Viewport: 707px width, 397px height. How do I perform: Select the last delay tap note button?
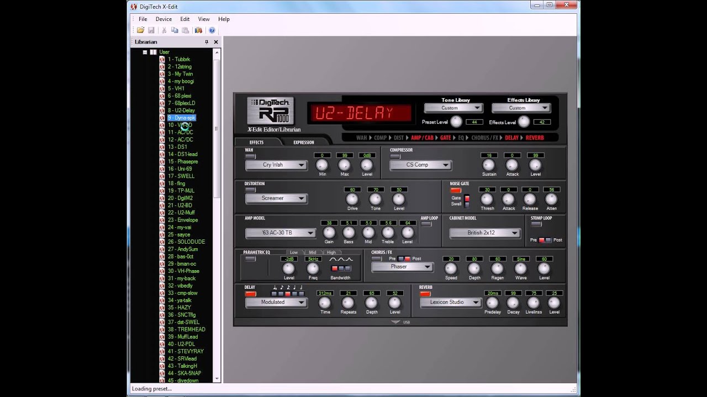[x=301, y=293]
